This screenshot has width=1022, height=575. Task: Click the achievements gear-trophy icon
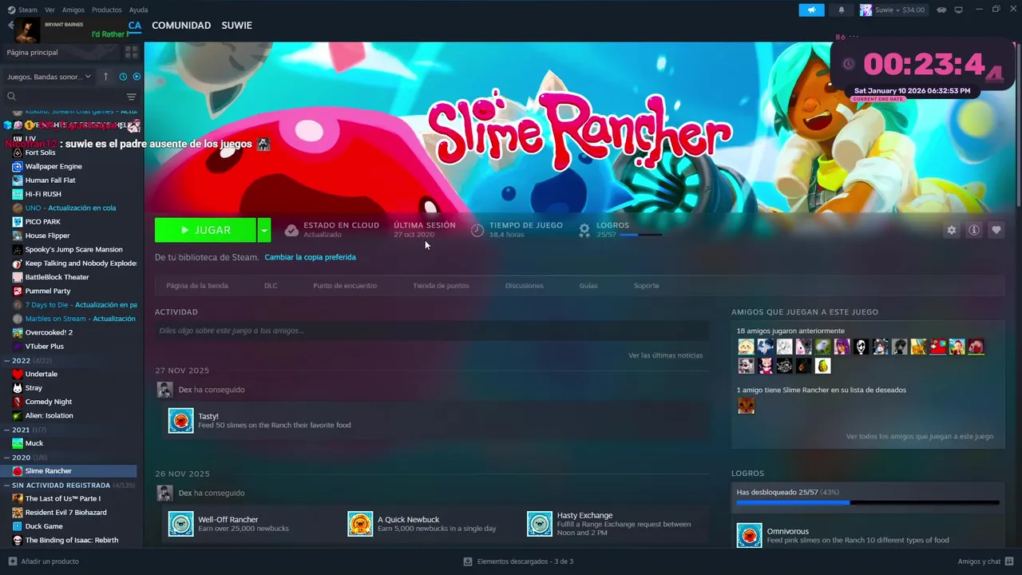584,230
